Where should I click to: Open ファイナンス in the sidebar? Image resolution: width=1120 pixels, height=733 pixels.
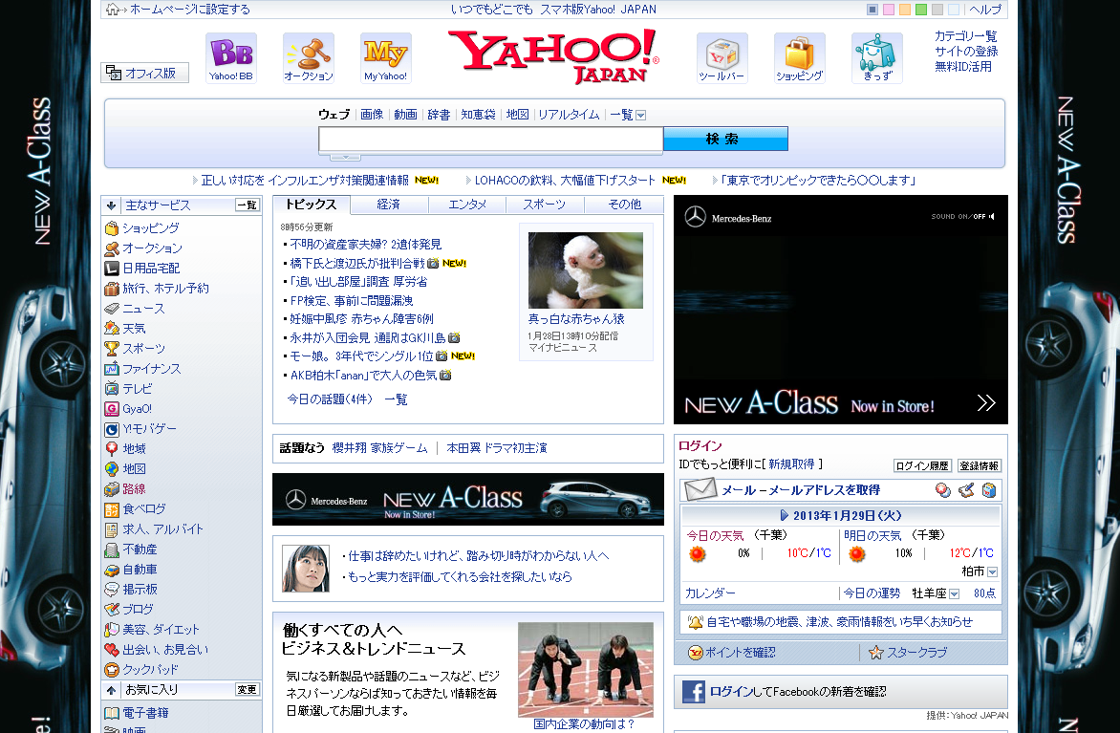[x=151, y=369]
